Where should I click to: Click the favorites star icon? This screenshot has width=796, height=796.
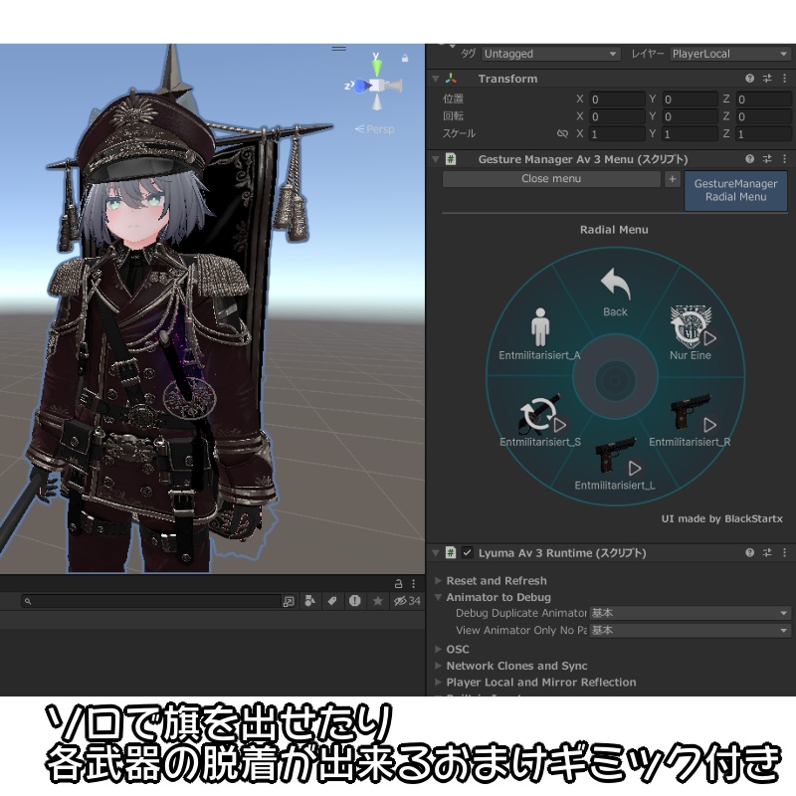coord(377,601)
